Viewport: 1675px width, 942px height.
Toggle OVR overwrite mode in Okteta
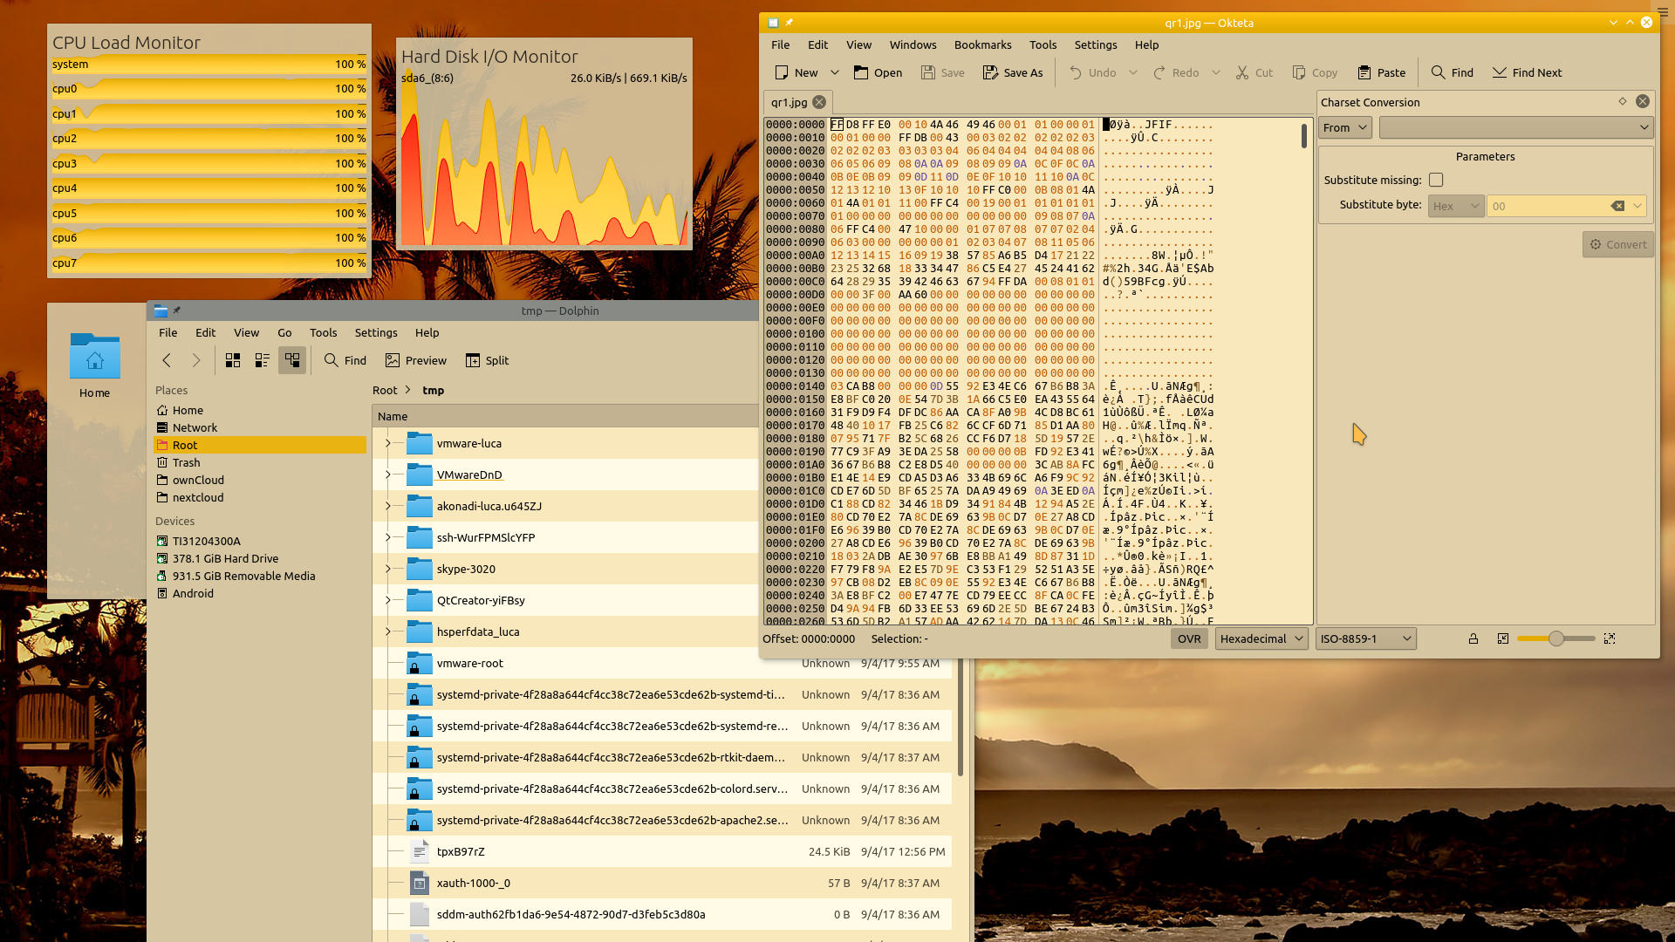pos(1189,638)
